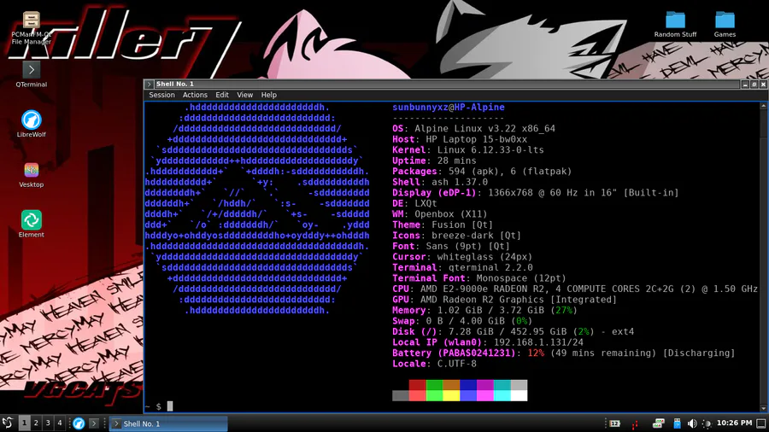Image resolution: width=769 pixels, height=432 pixels.
Task: Open the network connections tray icon
Action: tap(658, 423)
